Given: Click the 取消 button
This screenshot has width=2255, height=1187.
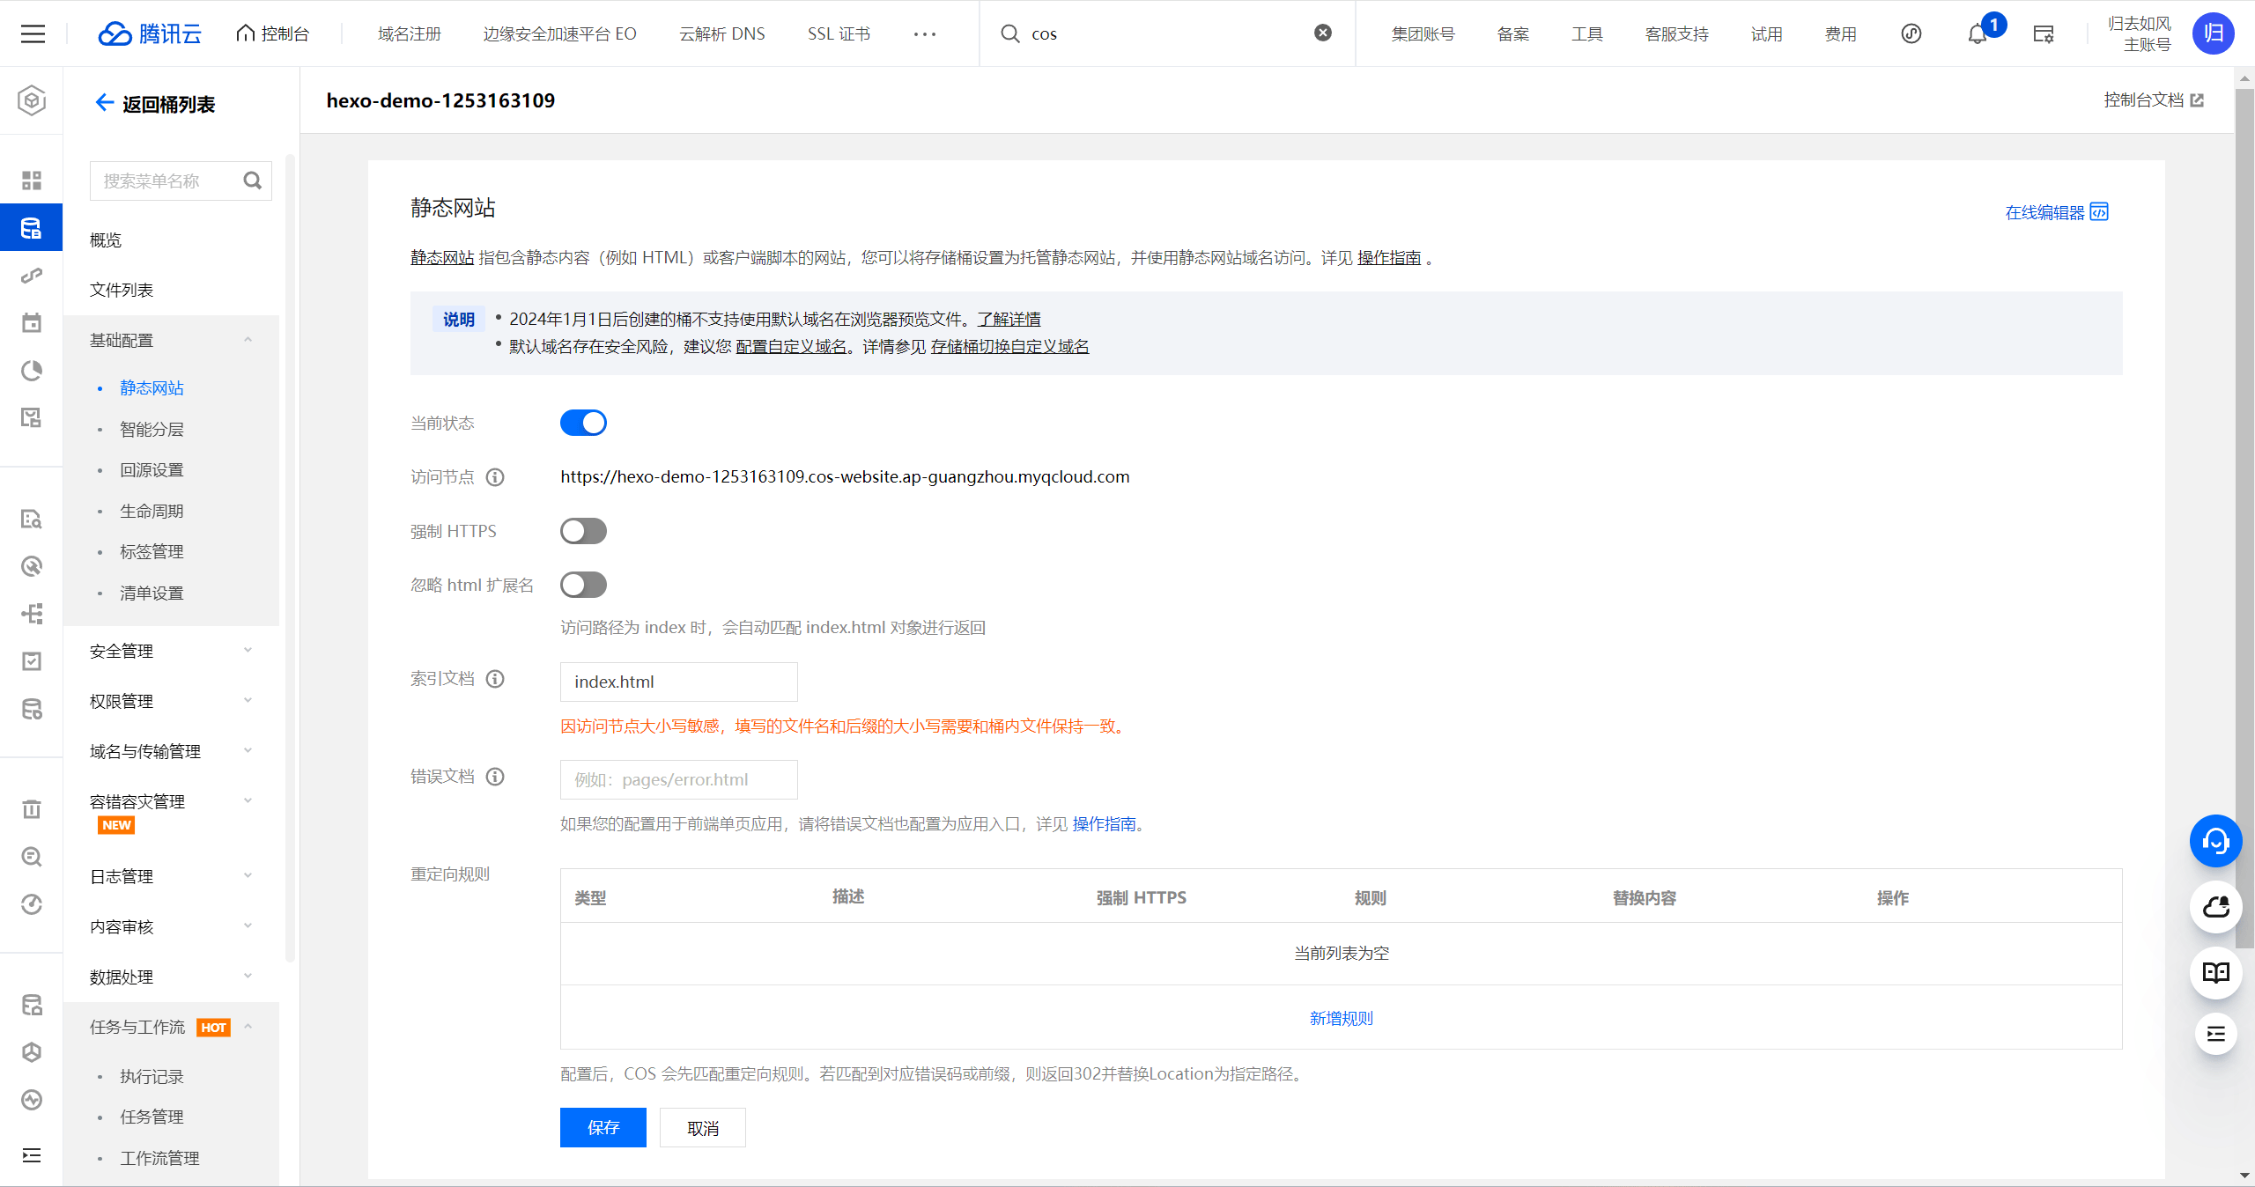Looking at the screenshot, I should coord(703,1127).
